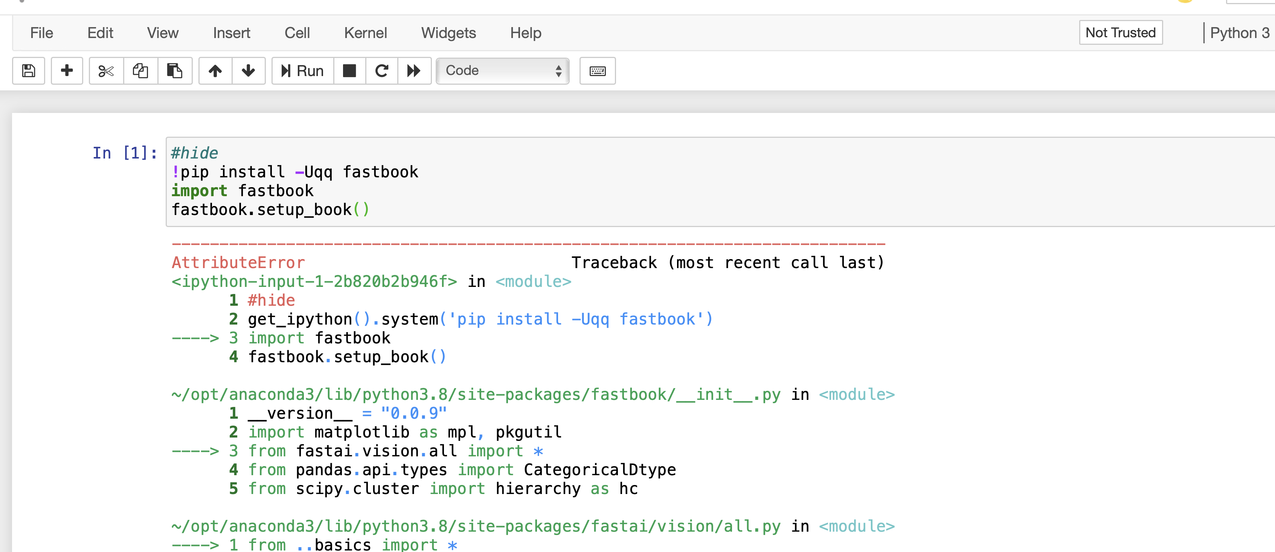Click the Copy selected cells icon
Screen dimensions: 1275x552
click(x=139, y=71)
